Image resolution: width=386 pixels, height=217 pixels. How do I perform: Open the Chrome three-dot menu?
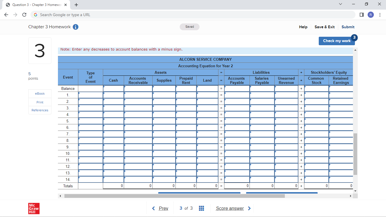pyautogui.click(x=380, y=15)
